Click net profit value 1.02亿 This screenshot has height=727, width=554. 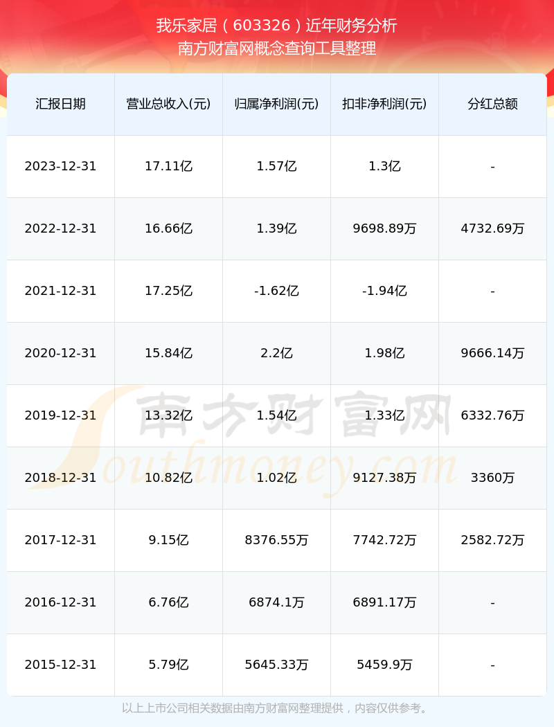point(277,478)
